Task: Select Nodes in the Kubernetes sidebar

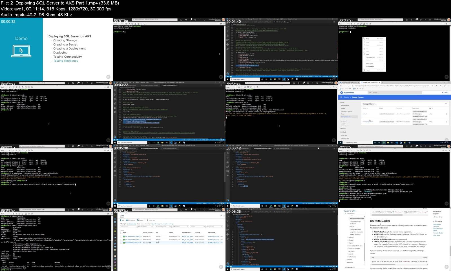Action: 343,108
